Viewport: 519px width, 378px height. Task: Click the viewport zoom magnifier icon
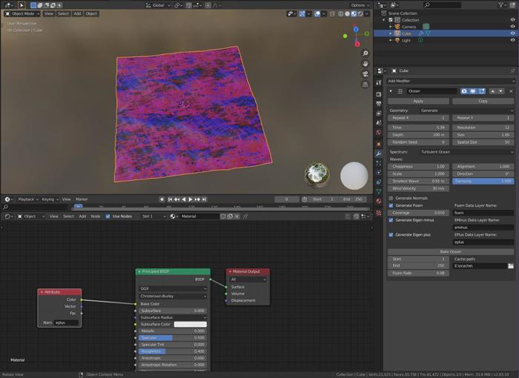(x=366, y=53)
